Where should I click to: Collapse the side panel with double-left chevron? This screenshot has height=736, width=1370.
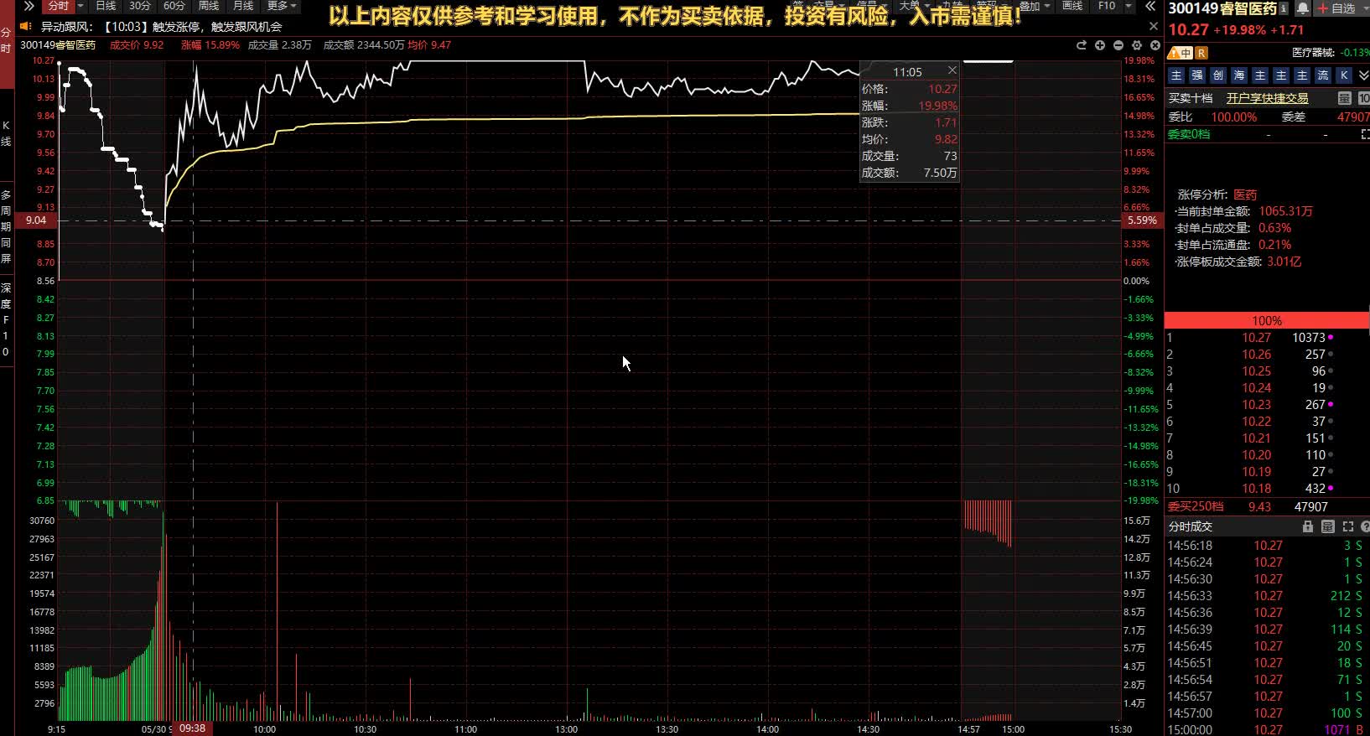[1150, 6]
